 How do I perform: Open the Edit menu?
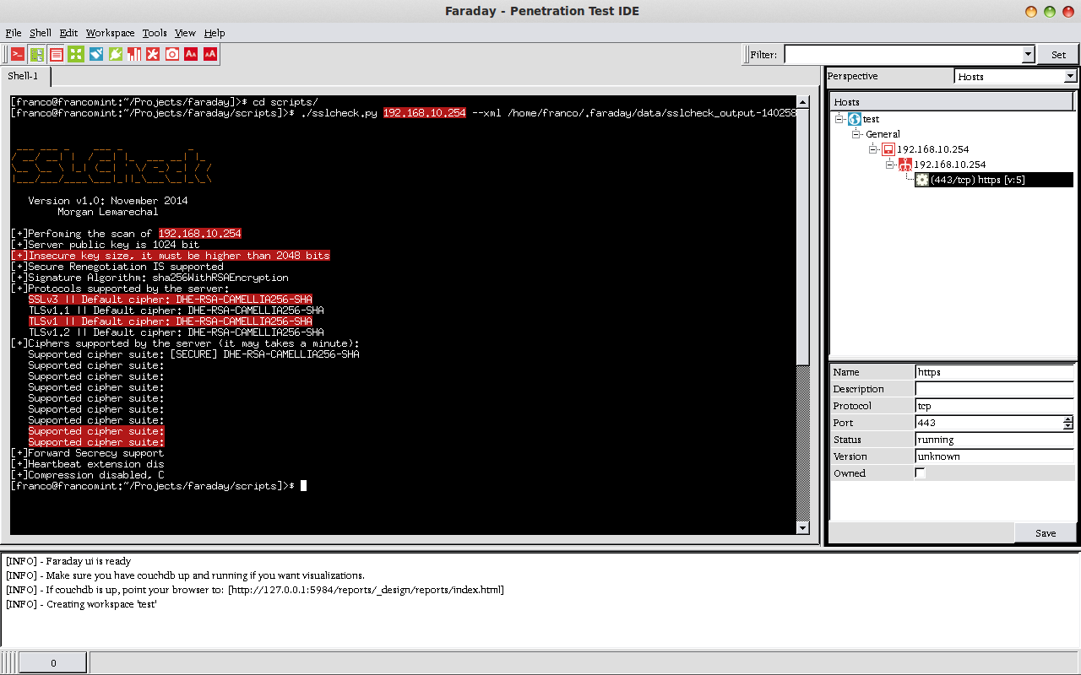[x=68, y=33]
